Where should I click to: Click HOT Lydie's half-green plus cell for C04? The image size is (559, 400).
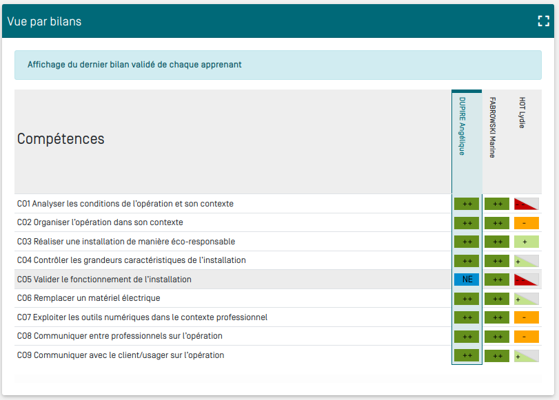(526, 261)
